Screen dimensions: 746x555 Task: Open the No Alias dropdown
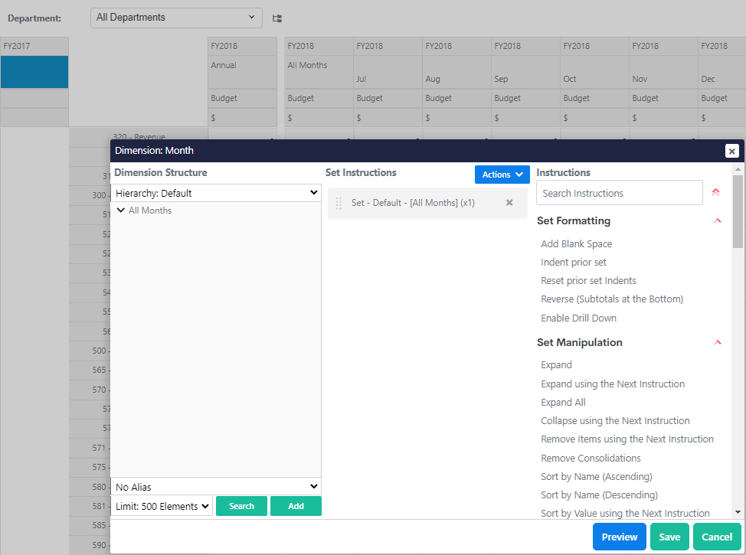(x=216, y=486)
